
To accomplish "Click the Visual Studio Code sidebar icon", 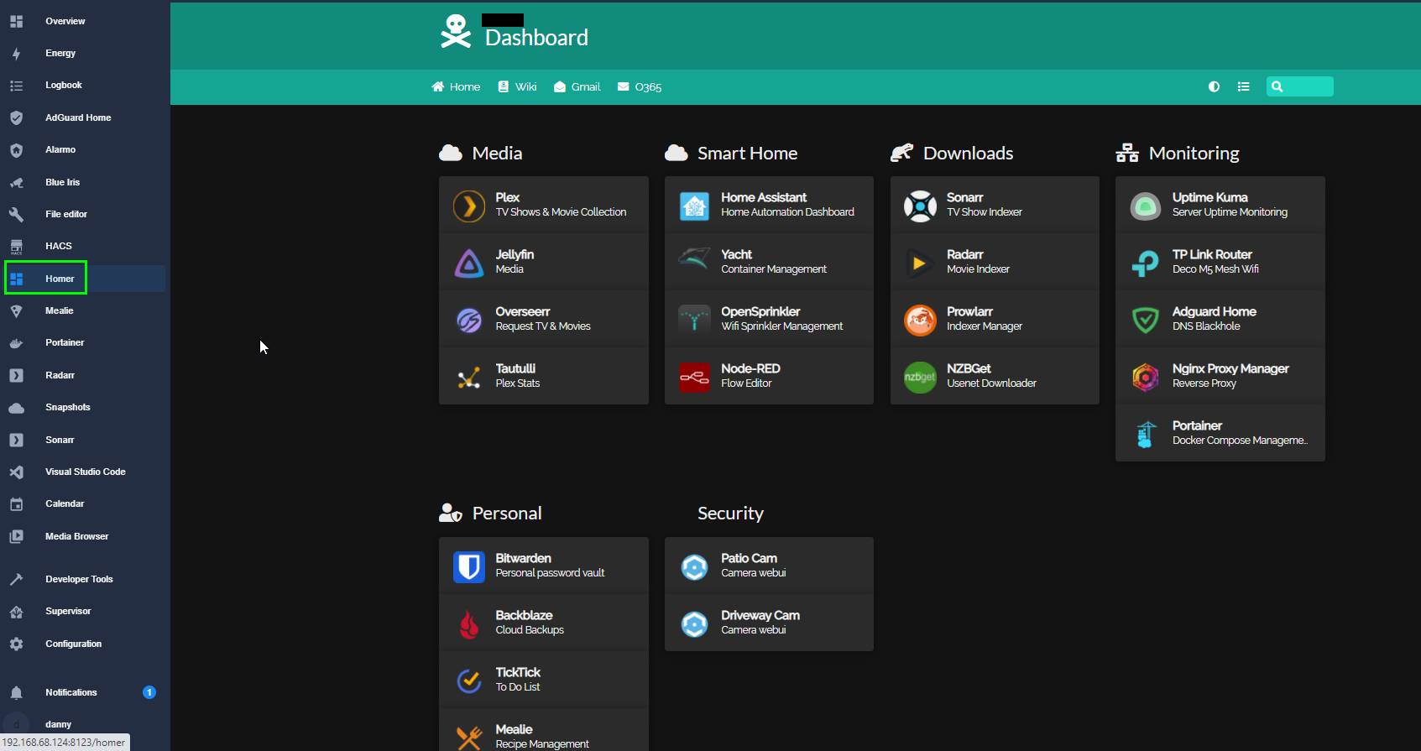I will (16, 472).
